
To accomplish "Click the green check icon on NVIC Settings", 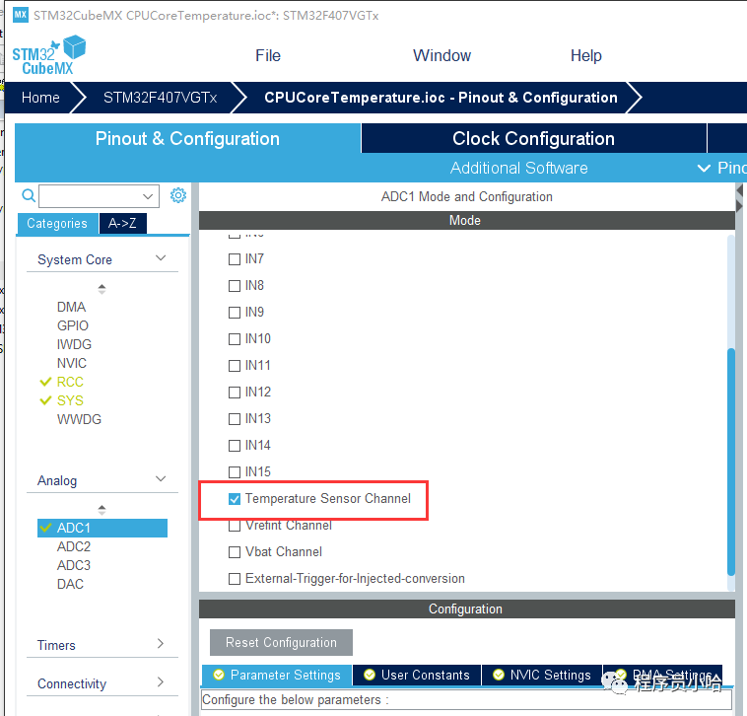I will click(x=498, y=675).
